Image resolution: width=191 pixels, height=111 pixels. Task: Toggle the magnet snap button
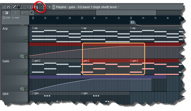(8, 7)
